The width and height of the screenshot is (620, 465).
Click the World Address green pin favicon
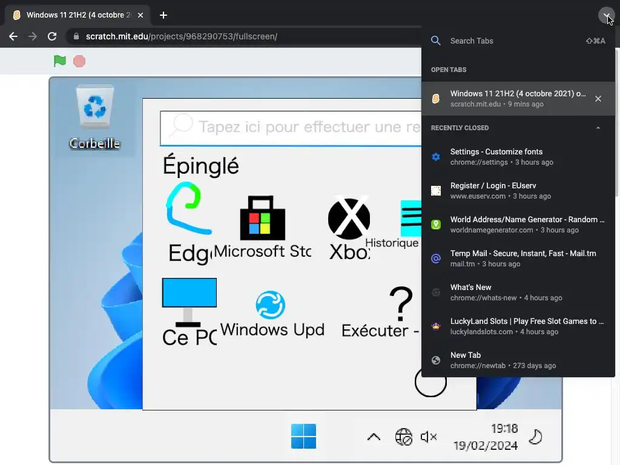click(x=436, y=225)
